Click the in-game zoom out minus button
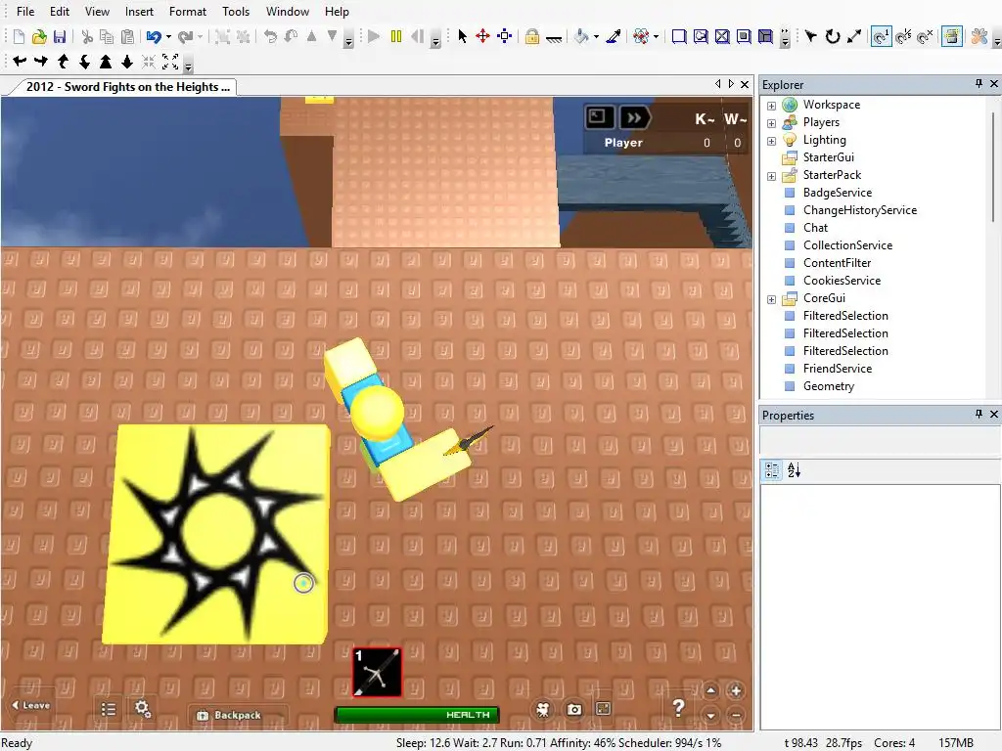1002x751 pixels. [x=736, y=715]
